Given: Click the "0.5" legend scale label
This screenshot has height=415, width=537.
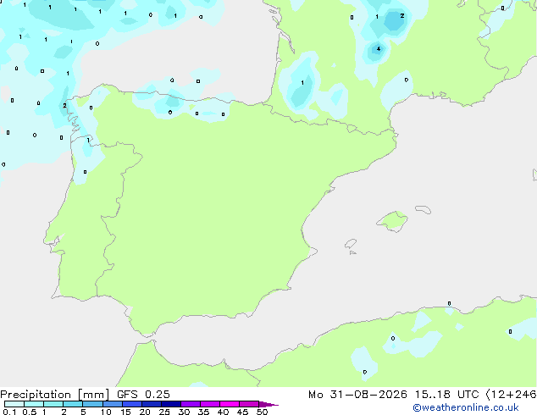Looking at the screenshot, I should click(30, 412).
